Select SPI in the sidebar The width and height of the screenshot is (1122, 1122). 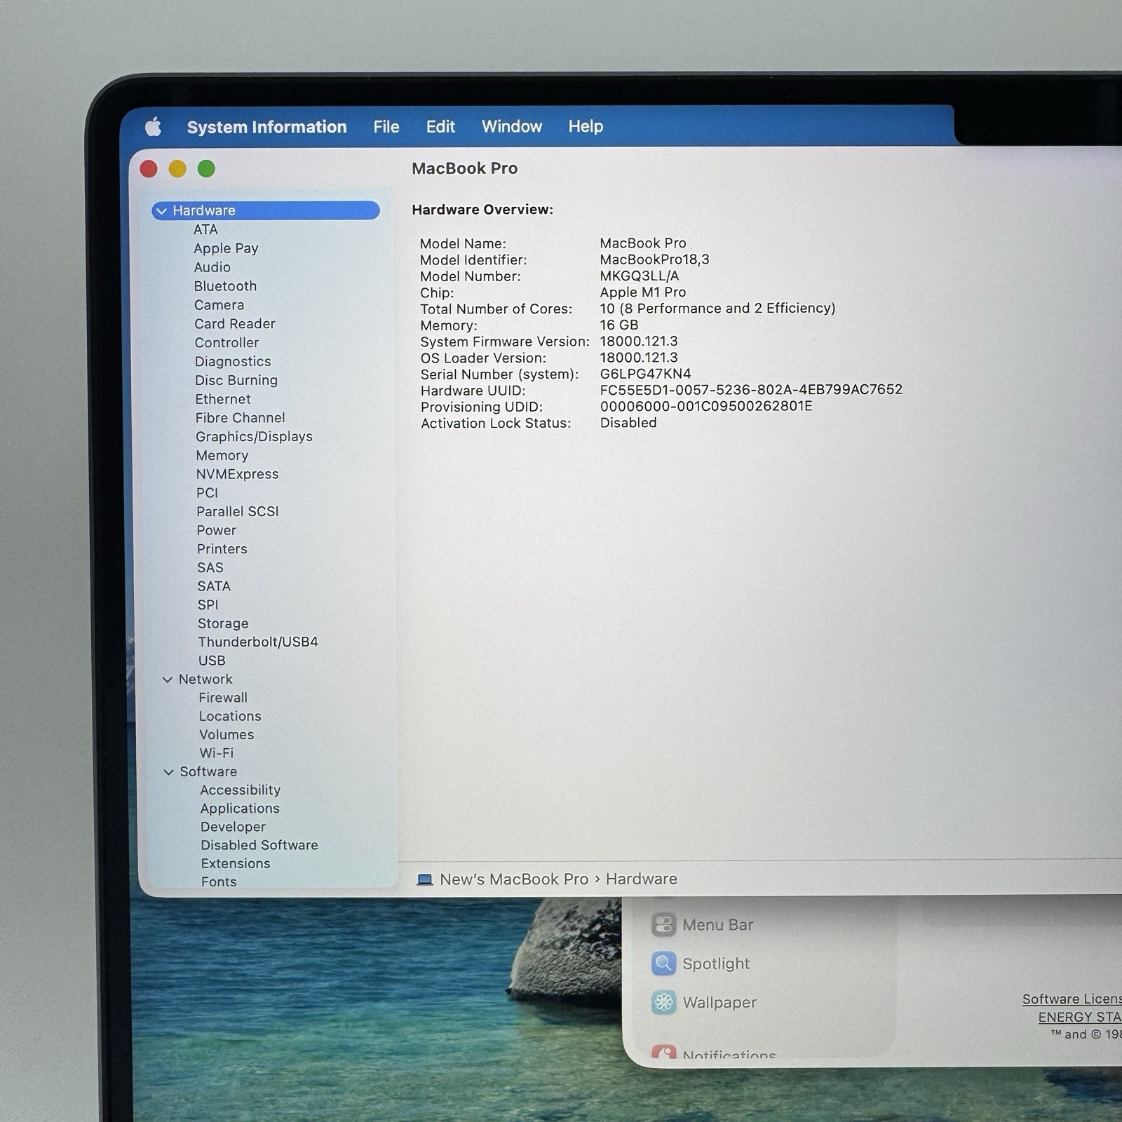coord(208,605)
